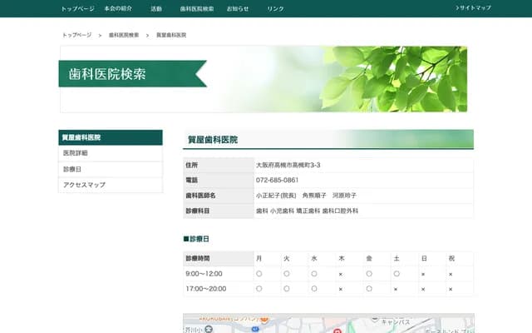Click the address 大阪府高槻市高槻町3-3
Image resolution: width=532 pixels, height=333 pixels.
288,165
